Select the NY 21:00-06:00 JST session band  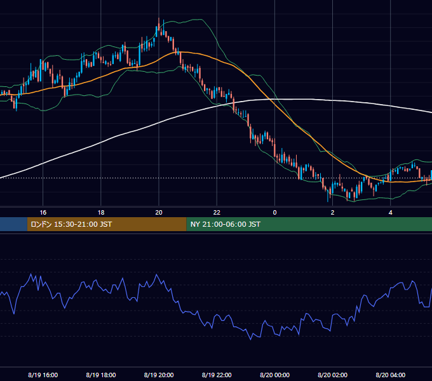pyautogui.click(x=309, y=224)
